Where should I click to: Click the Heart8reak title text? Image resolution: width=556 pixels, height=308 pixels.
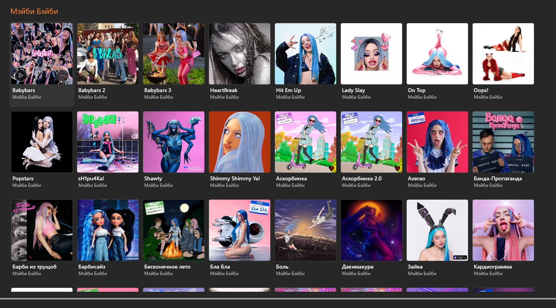[x=224, y=90]
